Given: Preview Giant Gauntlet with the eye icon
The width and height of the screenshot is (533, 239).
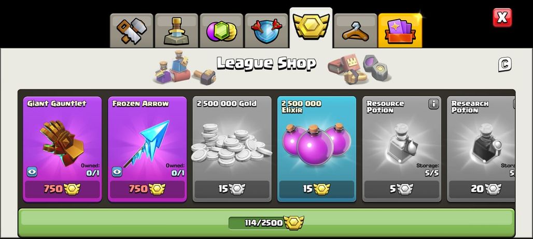Looking at the screenshot, I should tap(32, 172).
